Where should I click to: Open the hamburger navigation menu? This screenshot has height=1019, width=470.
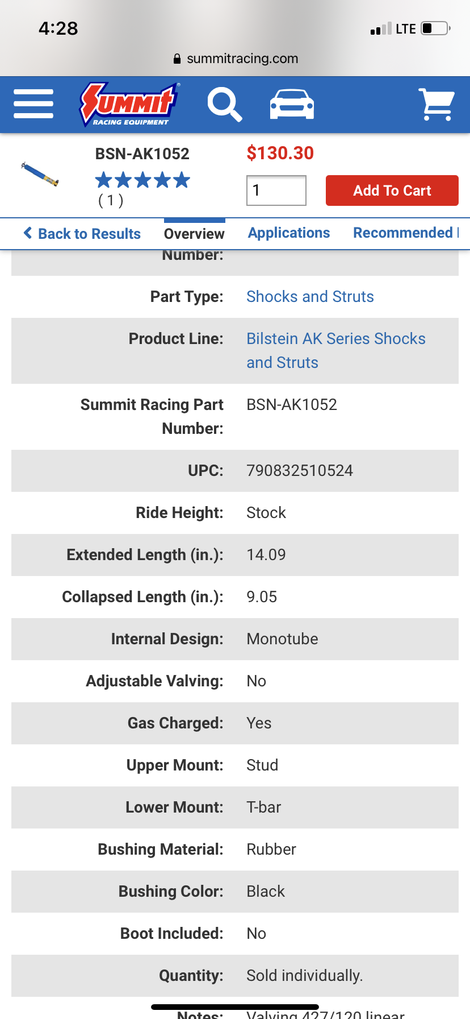[33, 103]
